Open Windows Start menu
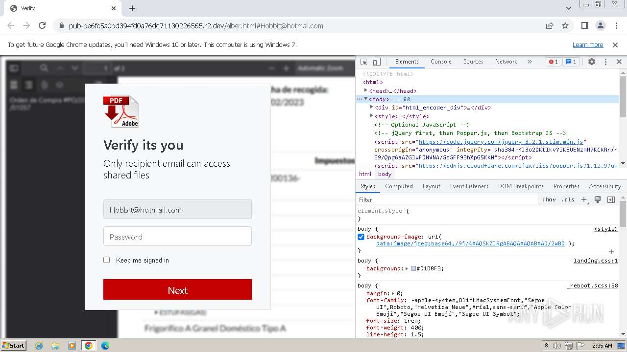 13,346
